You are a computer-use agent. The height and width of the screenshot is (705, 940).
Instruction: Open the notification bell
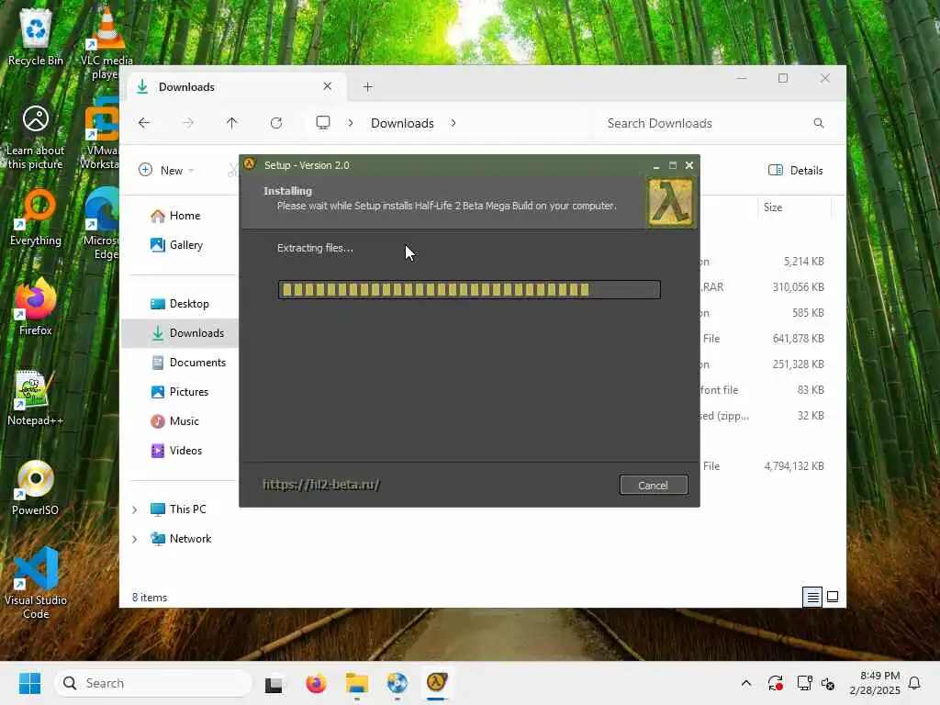click(915, 683)
